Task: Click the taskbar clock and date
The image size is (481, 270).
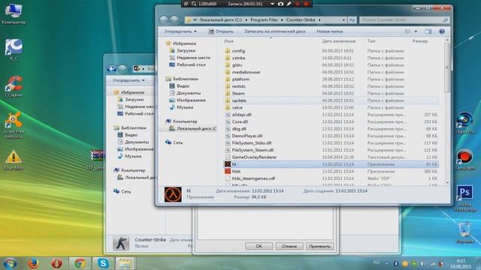Action: (461, 263)
